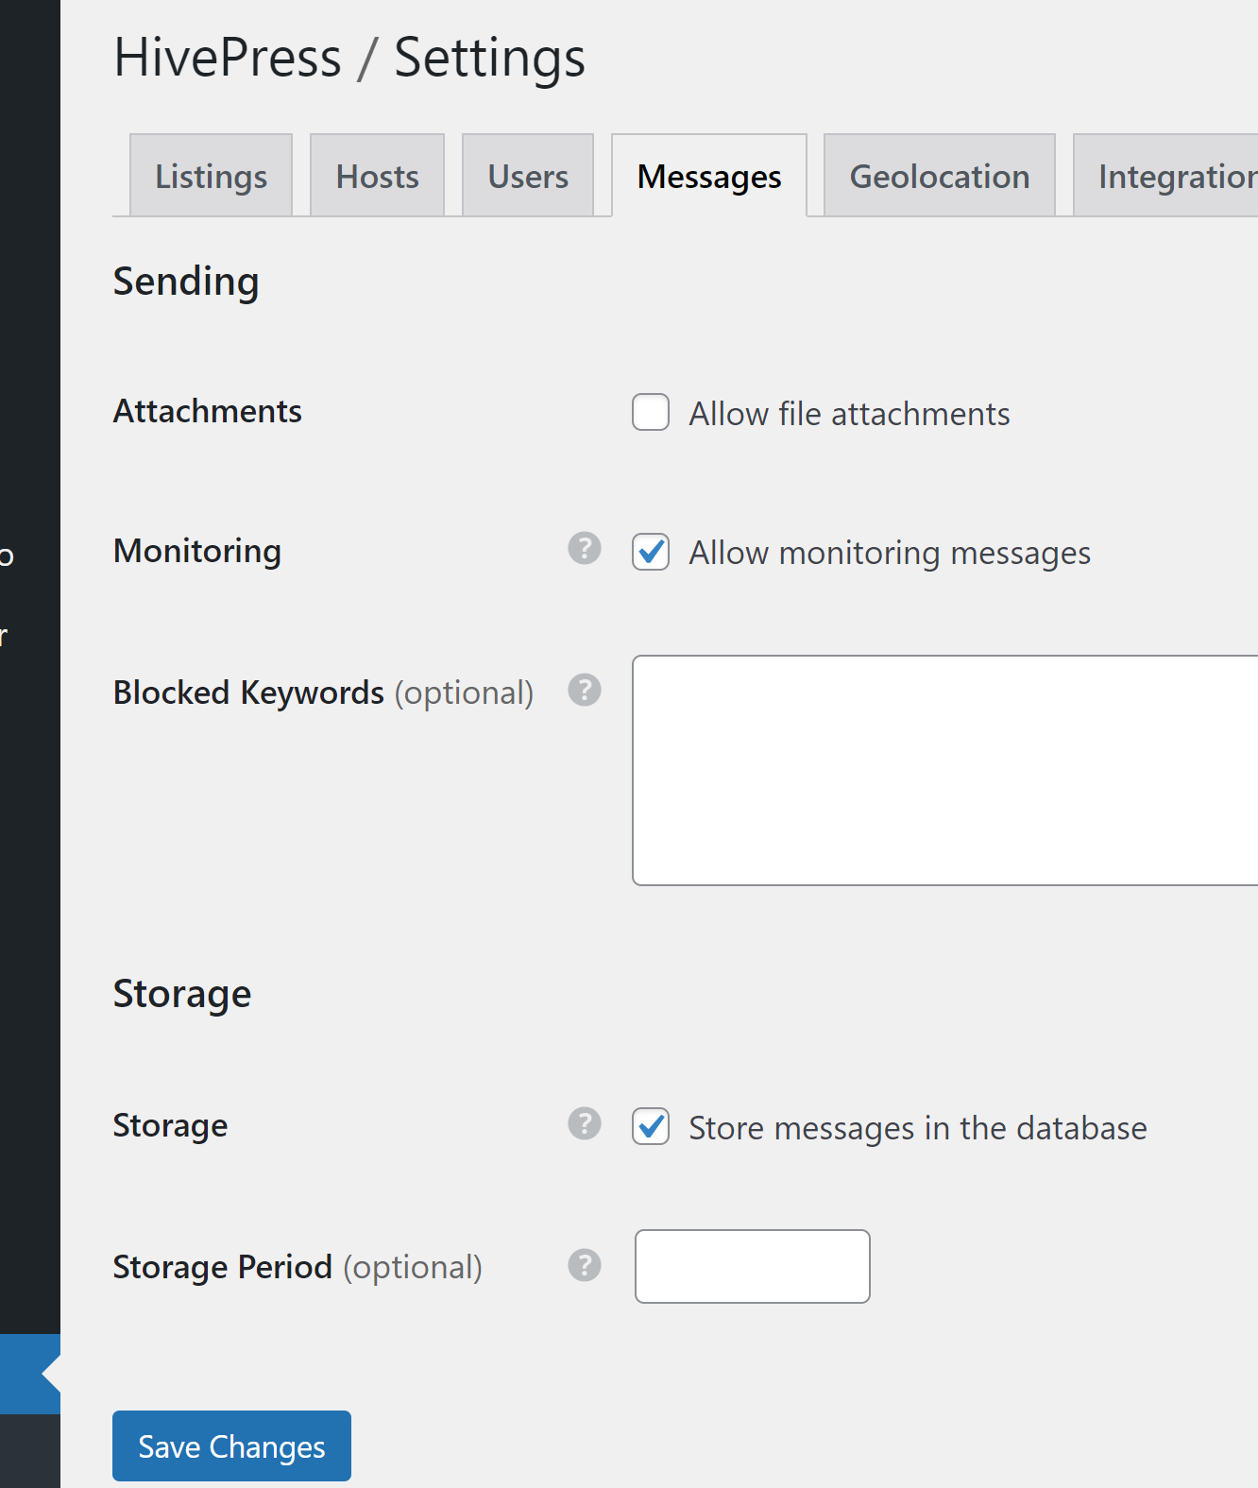This screenshot has width=1258, height=1488.
Task: Click the Storage help question-mark icon
Action: point(585,1123)
